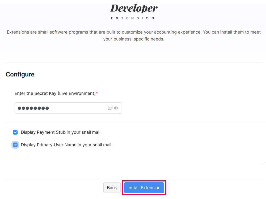Click inside the masked secret key text box
This screenshot has height=199, width=266.
click(x=61, y=108)
